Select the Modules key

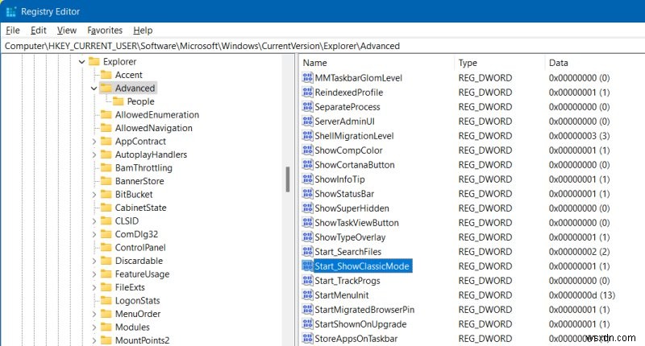132,327
